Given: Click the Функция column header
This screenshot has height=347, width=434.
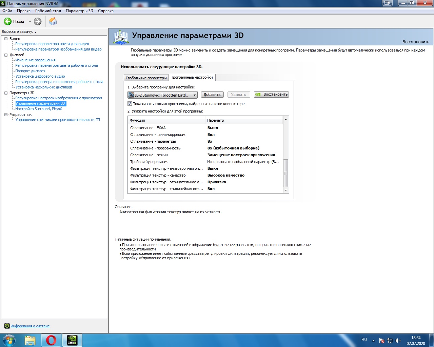Looking at the screenshot, I should pos(167,120).
